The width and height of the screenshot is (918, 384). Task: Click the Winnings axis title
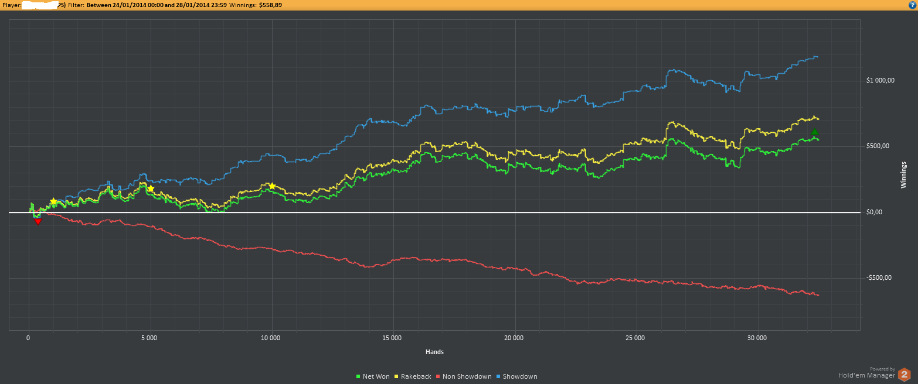pyautogui.click(x=903, y=174)
